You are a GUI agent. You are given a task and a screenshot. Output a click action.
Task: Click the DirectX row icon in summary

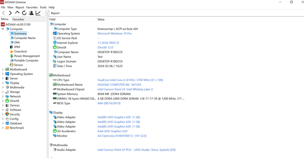tap(55, 47)
